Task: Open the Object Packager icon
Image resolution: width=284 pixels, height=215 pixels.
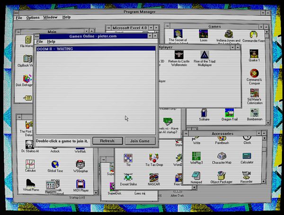Action: pos(222,175)
